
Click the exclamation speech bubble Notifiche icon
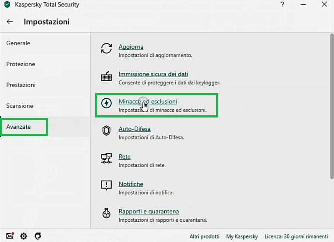coord(106,185)
